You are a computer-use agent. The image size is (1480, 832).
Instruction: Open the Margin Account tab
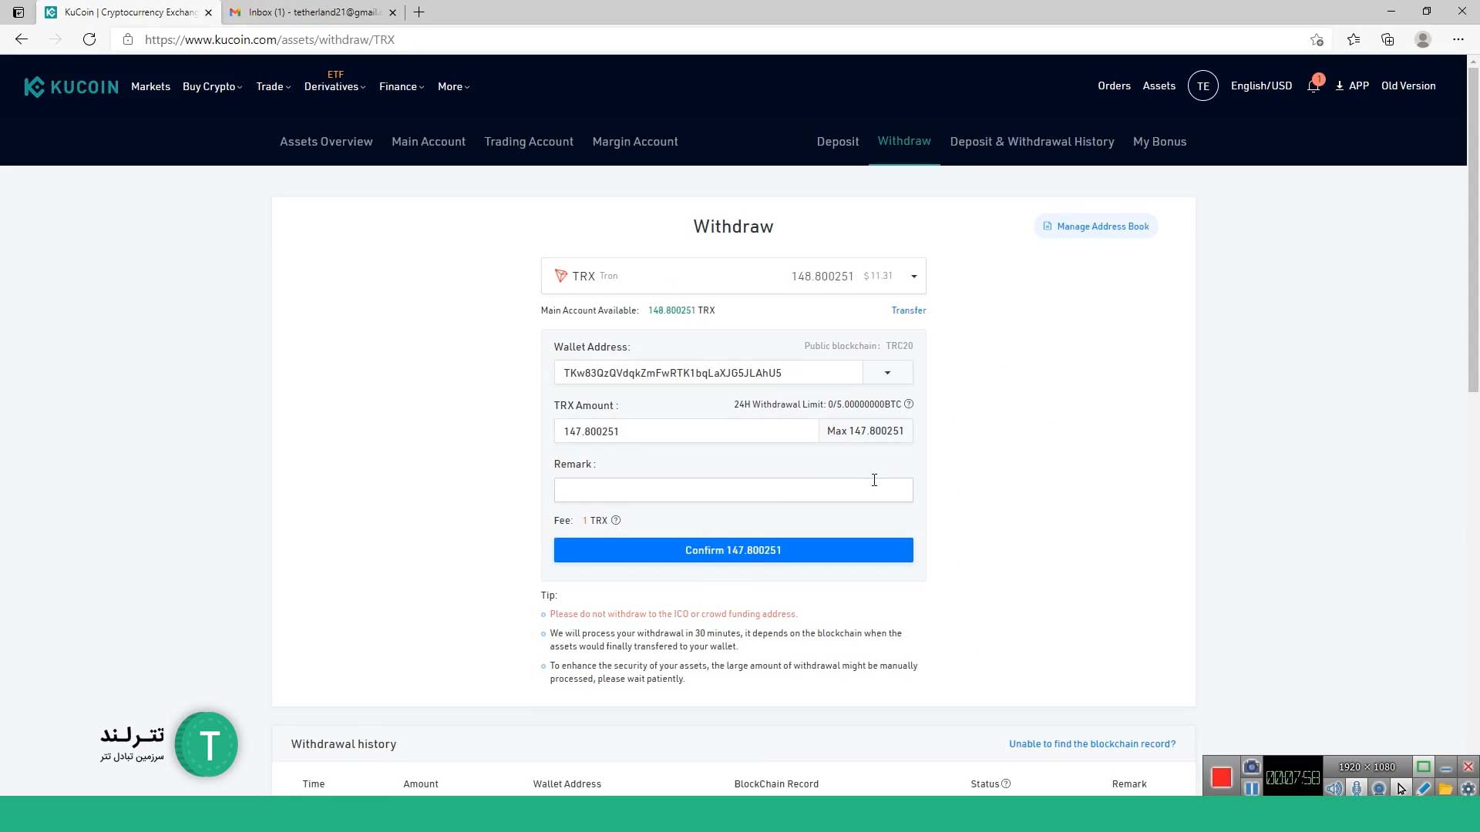(635, 142)
